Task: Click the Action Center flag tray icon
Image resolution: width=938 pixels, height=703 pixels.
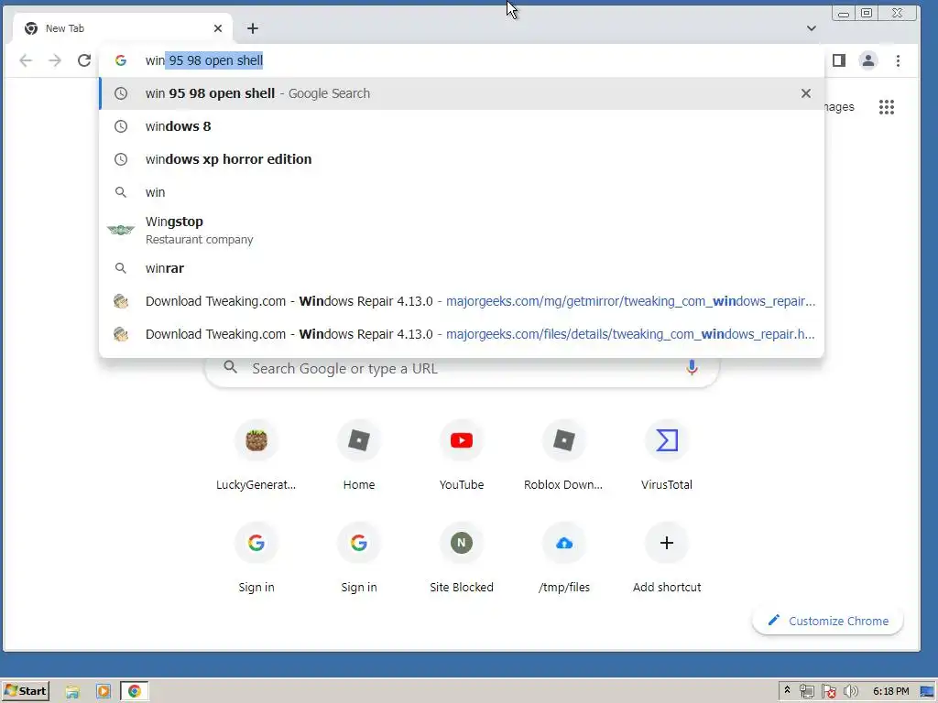Action: tap(828, 692)
